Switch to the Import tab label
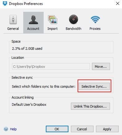The height and width of the screenshot is (135, 122). click(x=52, y=29)
